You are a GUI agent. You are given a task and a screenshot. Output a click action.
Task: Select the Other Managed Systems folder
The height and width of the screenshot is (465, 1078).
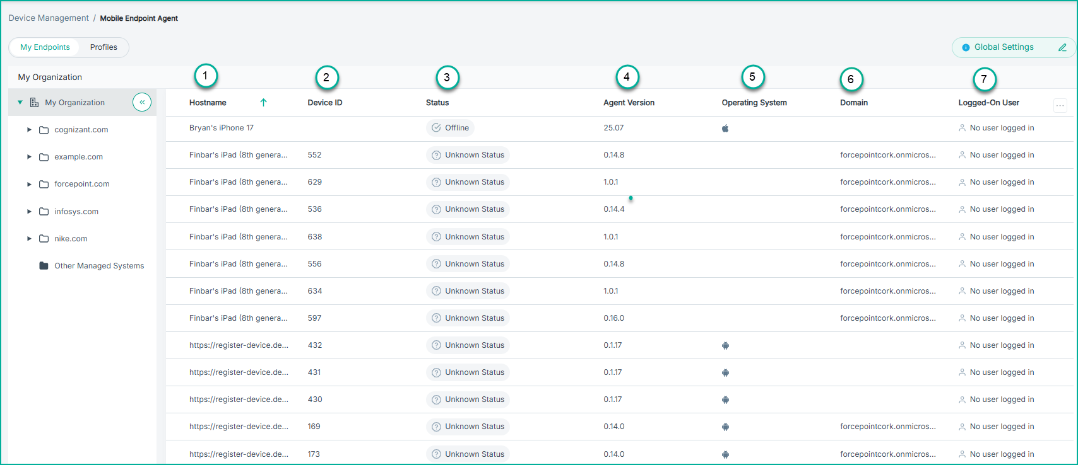tap(99, 266)
